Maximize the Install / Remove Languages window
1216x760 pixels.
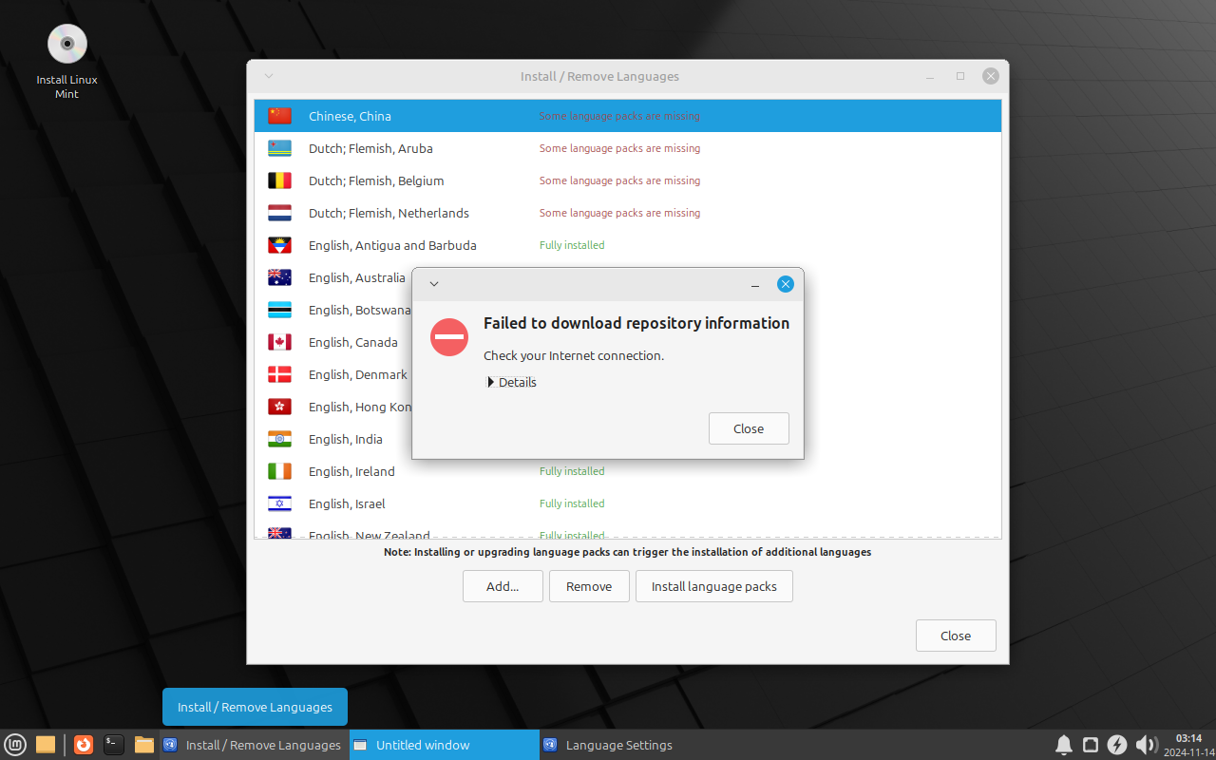point(960,76)
